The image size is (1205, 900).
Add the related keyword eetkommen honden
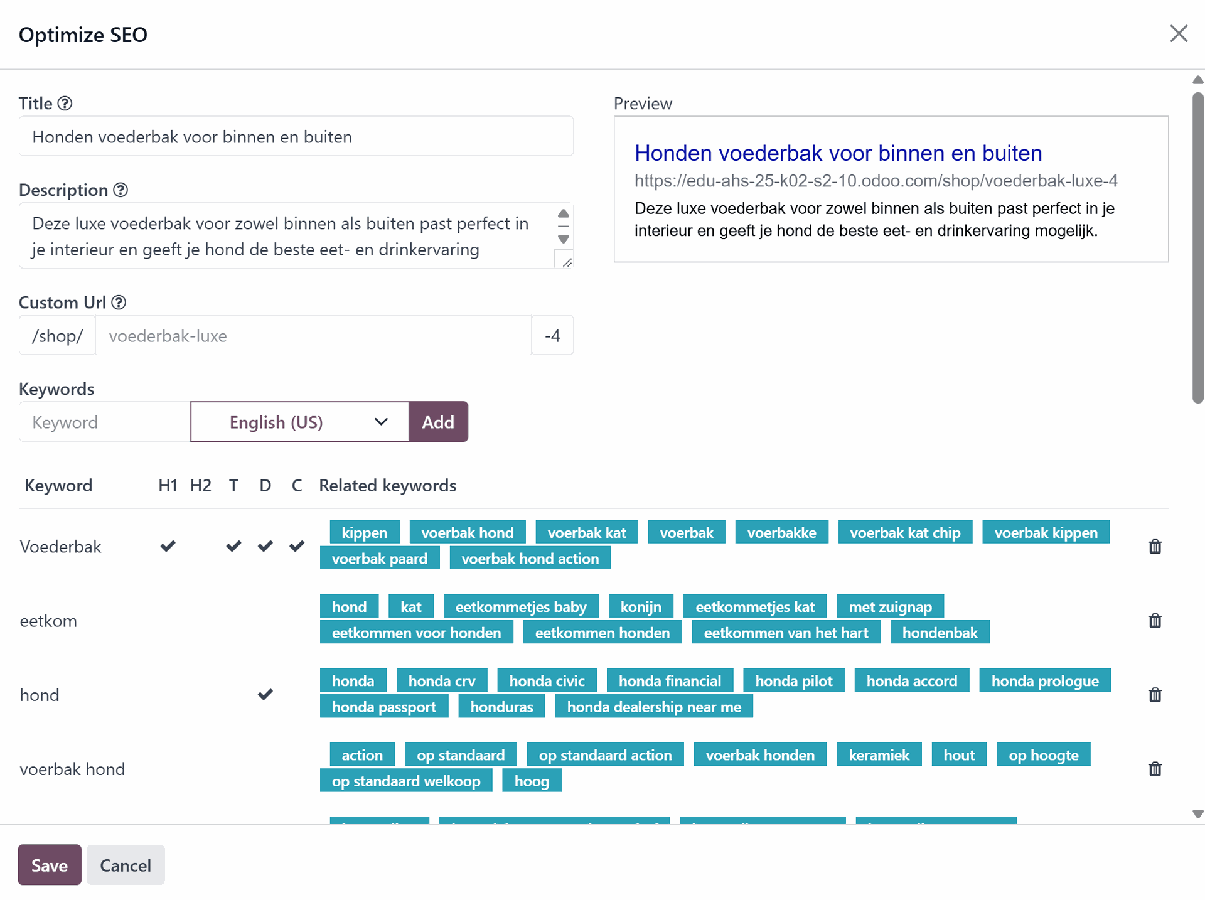pyautogui.click(x=602, y=632)
